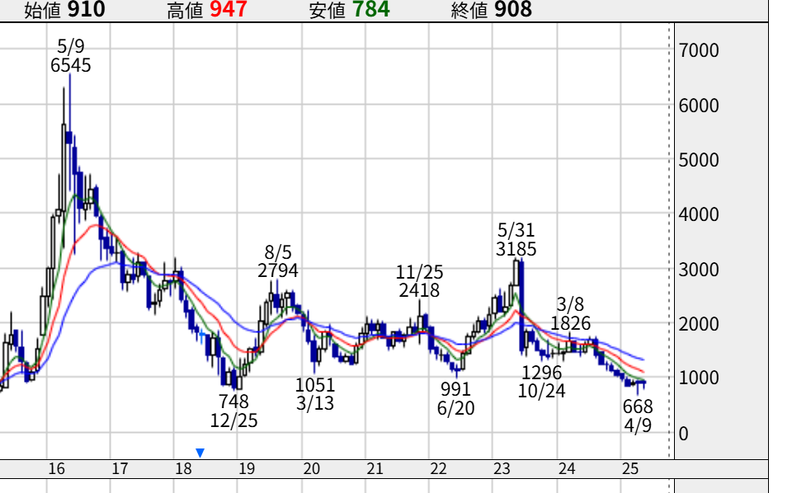Viewport: 792px width, 493px height.
Task: Click the 5/31 high label 3185
Action: click(x=516, y=249)
